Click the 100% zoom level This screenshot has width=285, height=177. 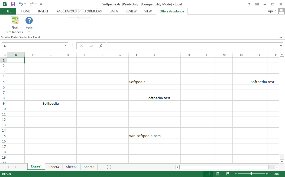point(276,174)
